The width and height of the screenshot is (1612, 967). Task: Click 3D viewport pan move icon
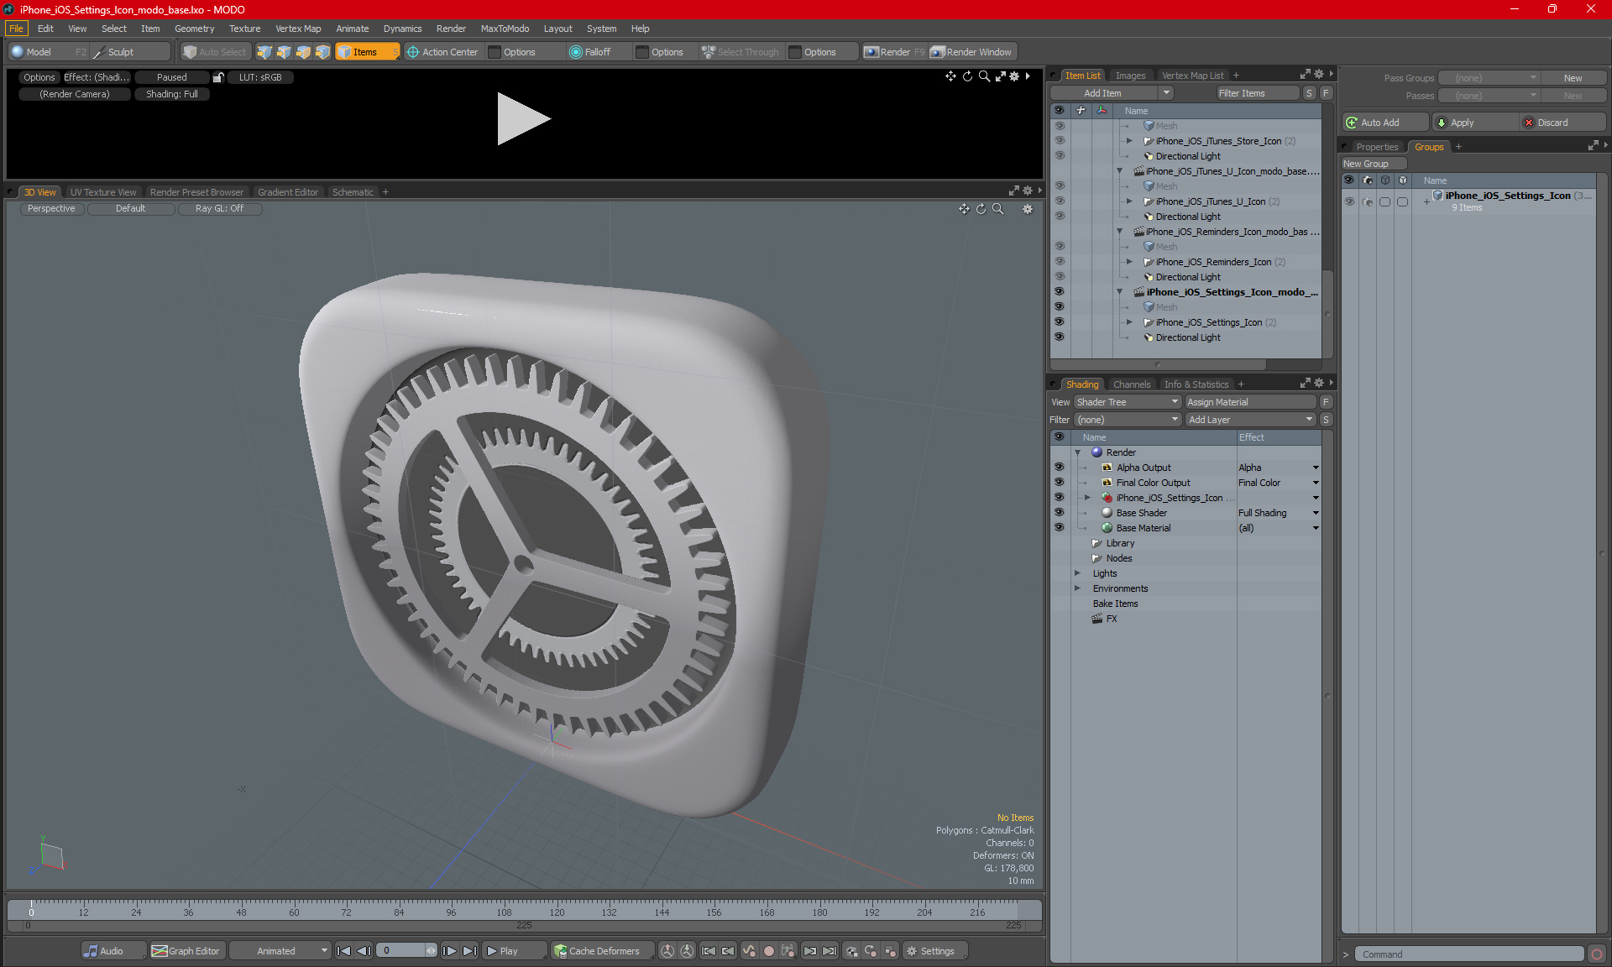(x=964, y=209)
